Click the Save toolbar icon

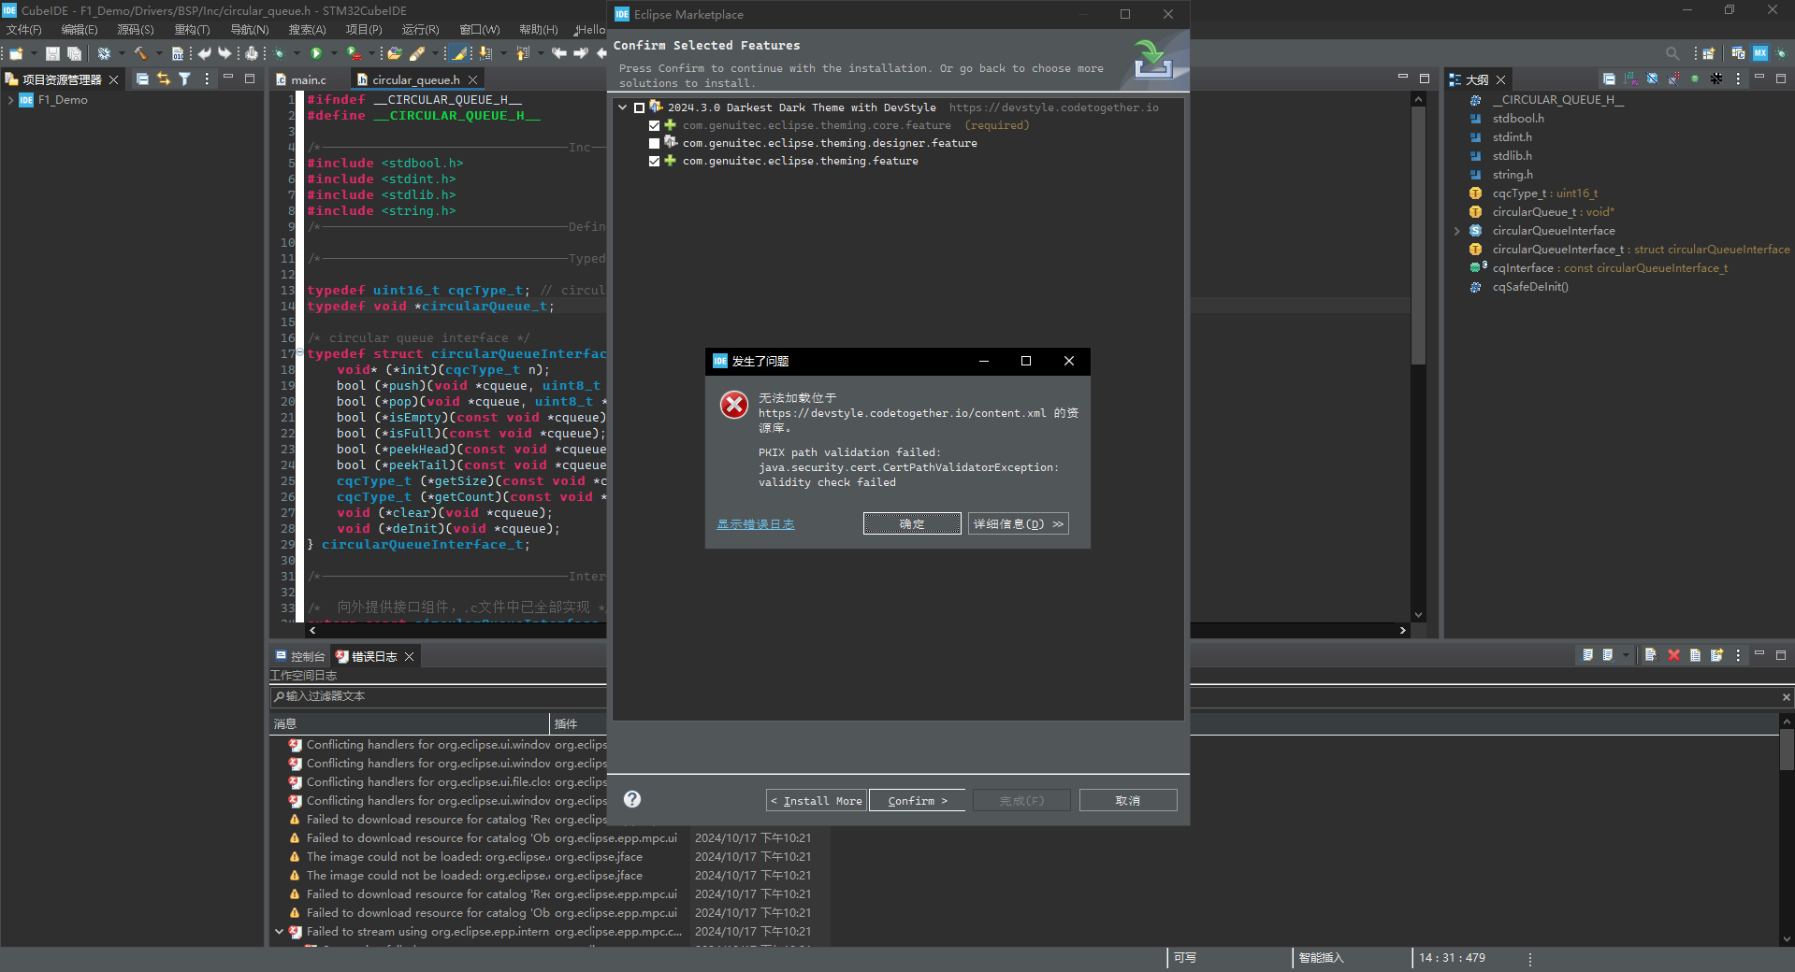(52, 53)
